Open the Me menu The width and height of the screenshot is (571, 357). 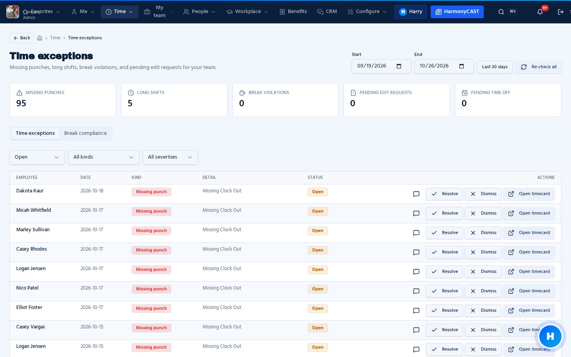tap(83, 12)
